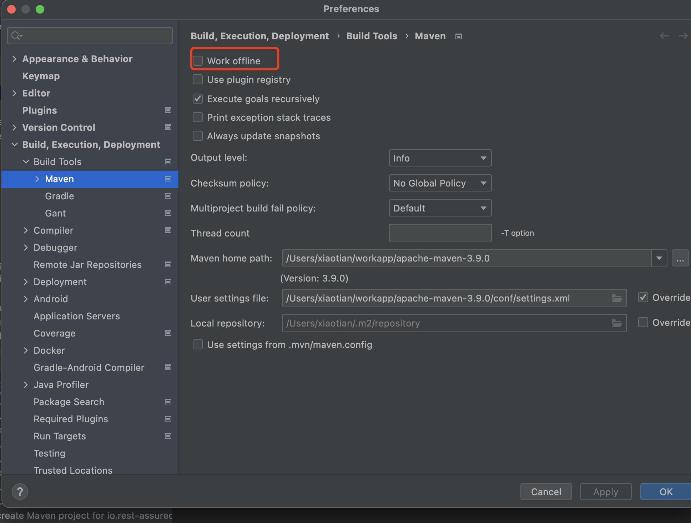The width and height of the screenshot is (691, 523).
Task: Uncheck Execute goals recursively
Action: pyautogui.click(x=198, y=99)
